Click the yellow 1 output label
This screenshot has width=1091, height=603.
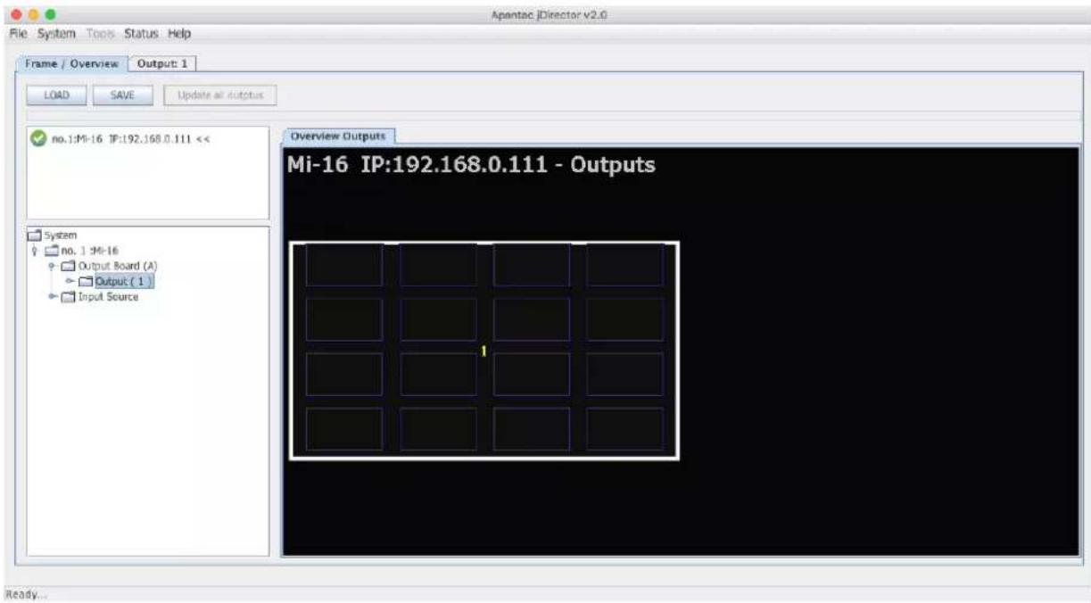tap(484, 351)
